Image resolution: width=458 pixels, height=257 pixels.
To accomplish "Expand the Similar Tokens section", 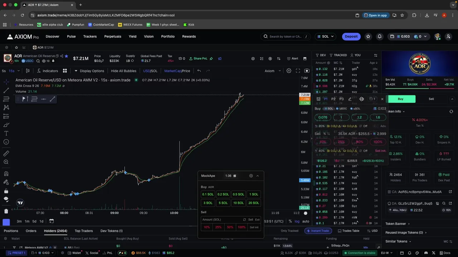I will tap(398, 241).
